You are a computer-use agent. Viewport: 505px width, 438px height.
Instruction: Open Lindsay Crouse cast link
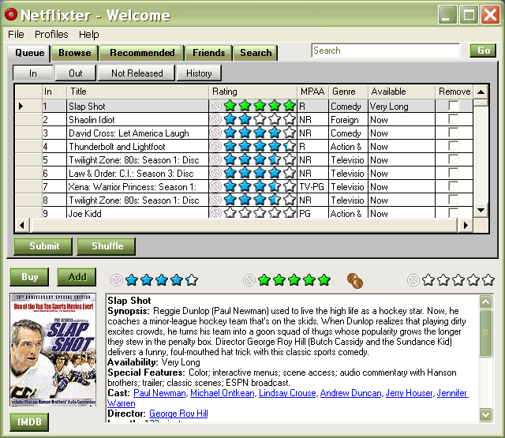[287, 393]
